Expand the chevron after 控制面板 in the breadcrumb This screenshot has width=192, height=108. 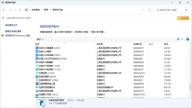point(42,10)
